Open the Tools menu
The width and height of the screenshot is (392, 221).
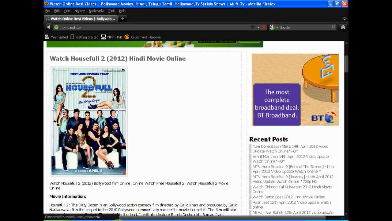point(111,11)
